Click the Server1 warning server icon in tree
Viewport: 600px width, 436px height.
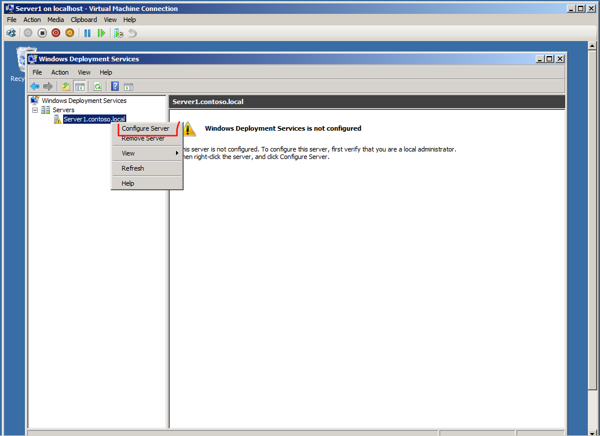click(x=57, y=119)
